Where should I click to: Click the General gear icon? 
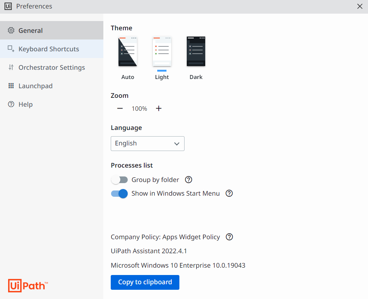(11, 30)
